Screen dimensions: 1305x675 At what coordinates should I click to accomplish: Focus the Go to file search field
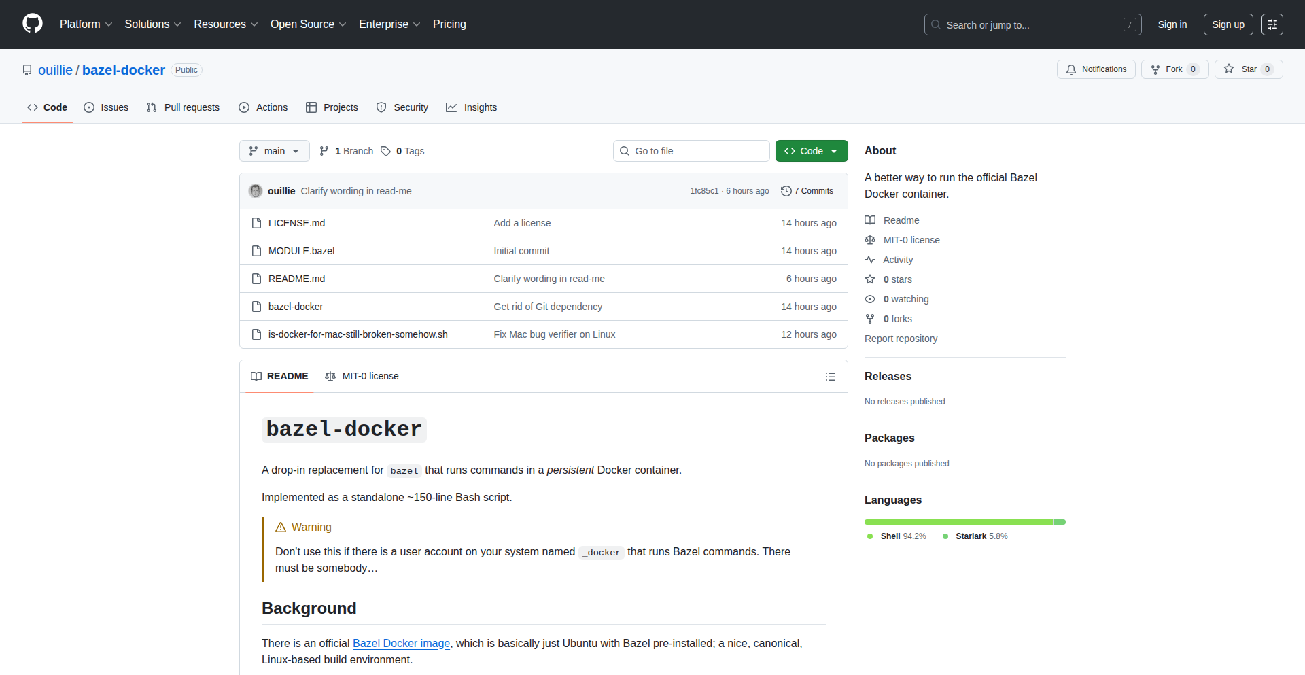691,151
